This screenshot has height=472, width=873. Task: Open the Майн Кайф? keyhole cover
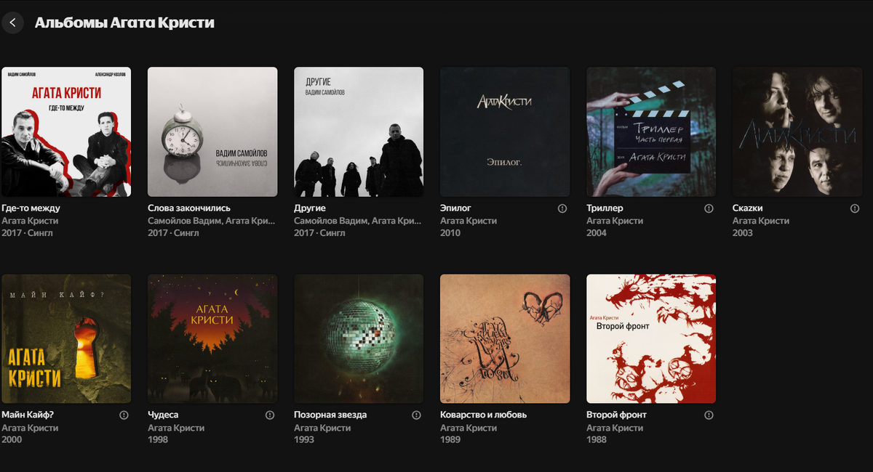pos(66,338)
